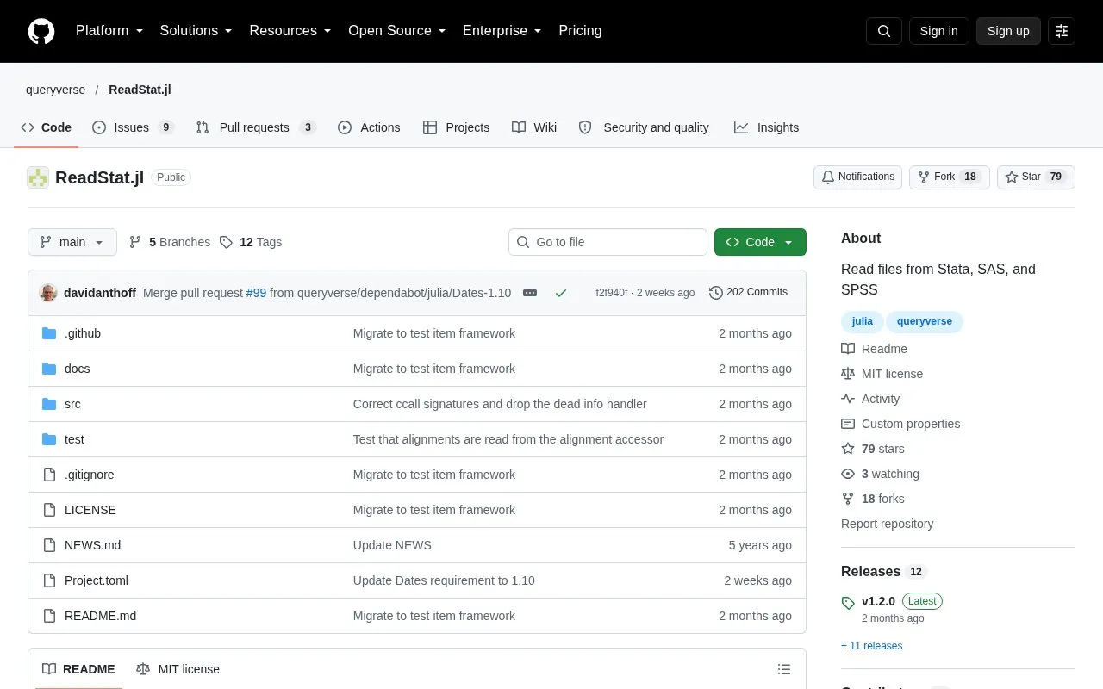Click the ReadStat.jl repository avatar icon
The width and height of the screenshot is (1103, 689).
pos(38,177)
